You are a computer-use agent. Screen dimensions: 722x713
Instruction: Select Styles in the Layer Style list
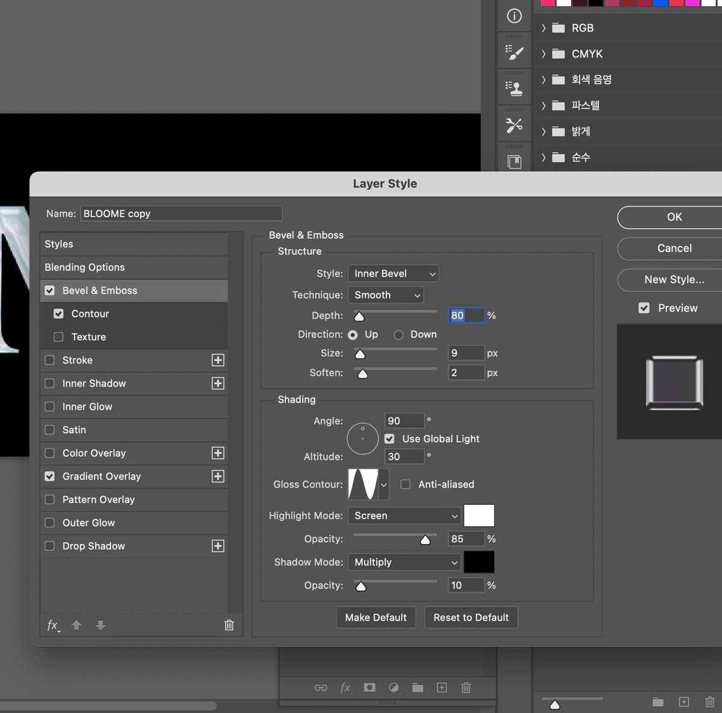[x=134, y=244]
